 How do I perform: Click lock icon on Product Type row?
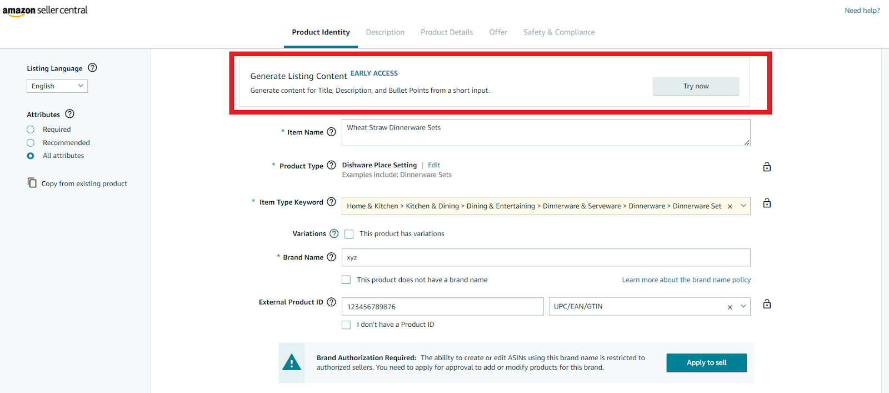point(767,167)
